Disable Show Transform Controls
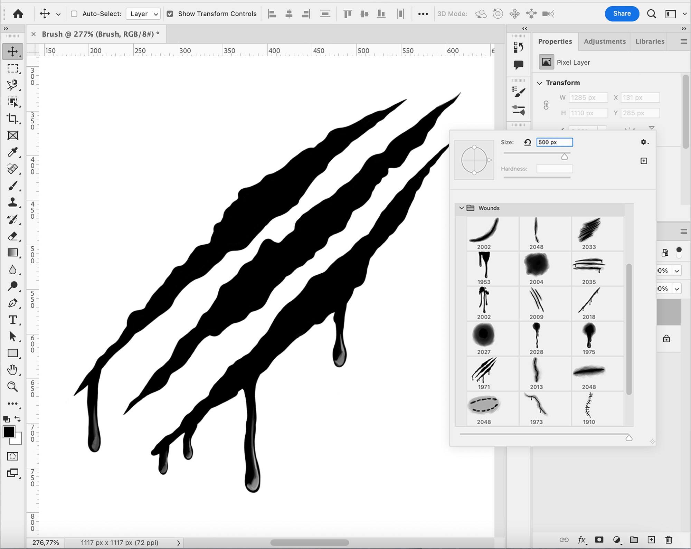 pos(170,14)
